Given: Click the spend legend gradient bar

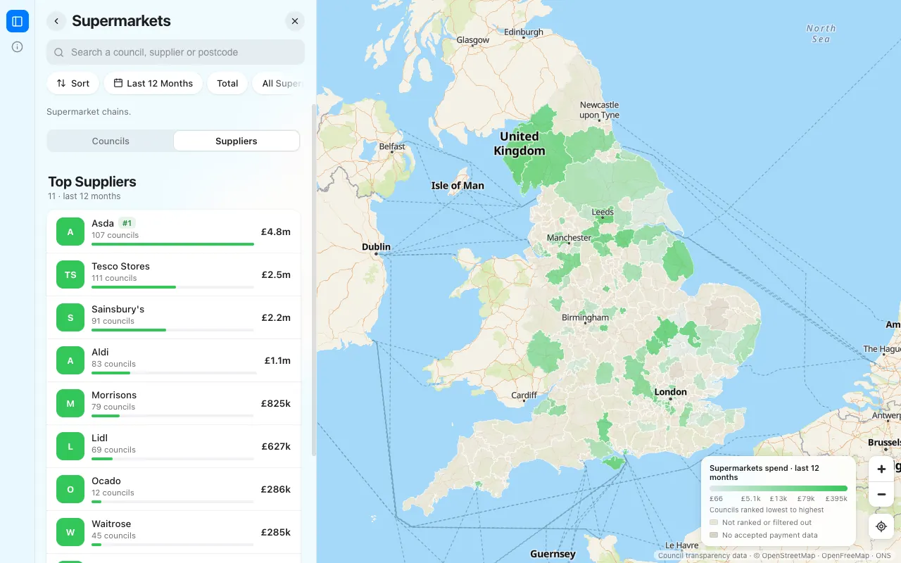Looking at the screenshot, I should click(x=779, y=488).
